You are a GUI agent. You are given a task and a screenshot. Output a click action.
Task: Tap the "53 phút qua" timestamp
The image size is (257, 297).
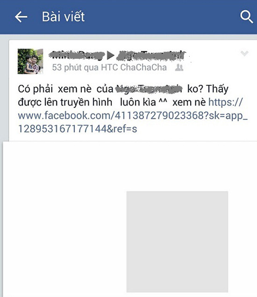point(76,68)
